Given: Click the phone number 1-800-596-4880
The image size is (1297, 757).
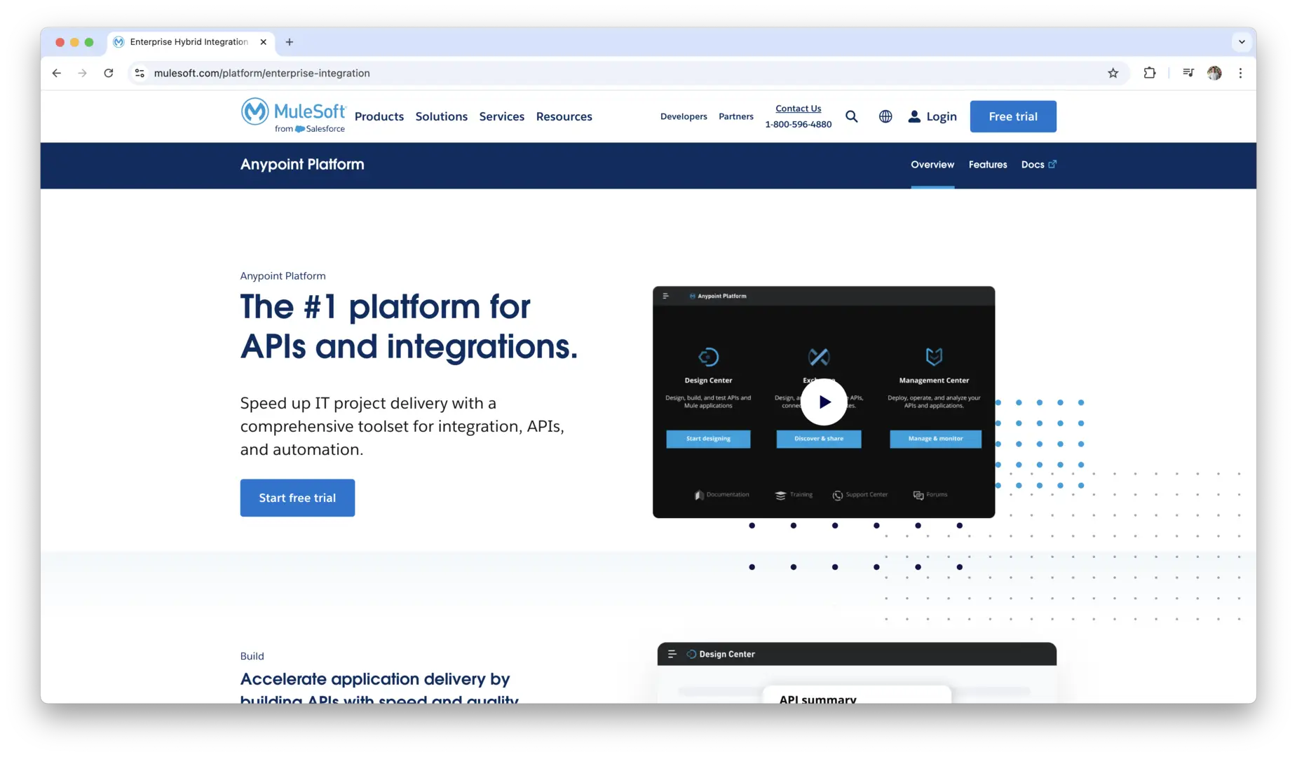Looking at the screenshot, I should tap(798, 125).
